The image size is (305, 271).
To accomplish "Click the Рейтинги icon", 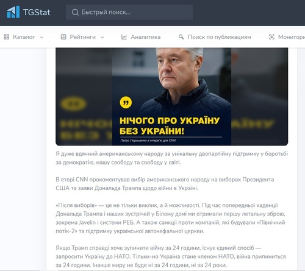I will pyautogui.click(x=63, y=37).
